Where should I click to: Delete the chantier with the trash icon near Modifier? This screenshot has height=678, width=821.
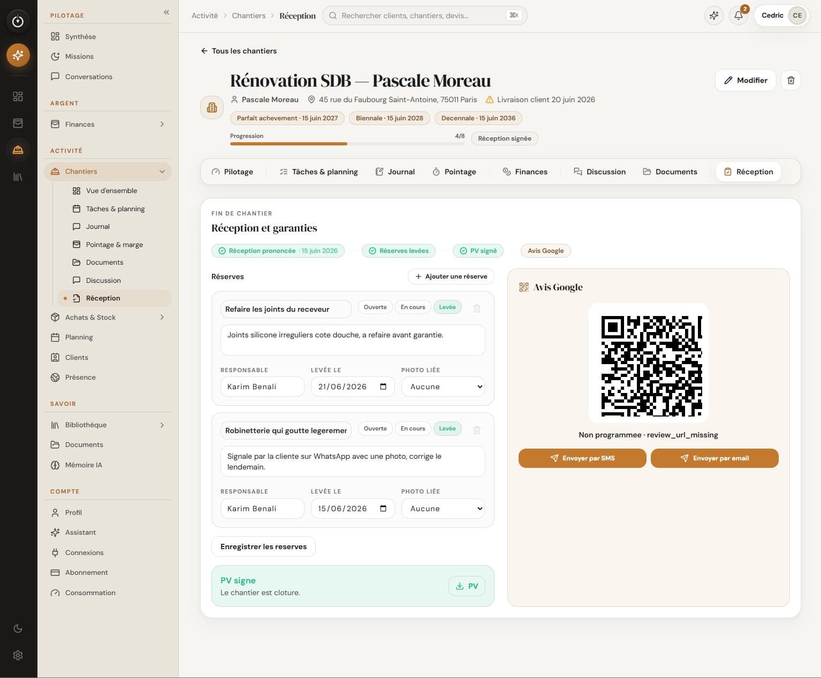tap(791, 80)
